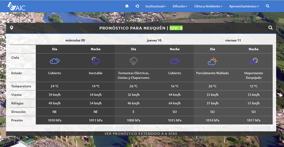Click 39 km/h wind cell
The height and width of the screenshot is (147, 284).
click(55, 95)
